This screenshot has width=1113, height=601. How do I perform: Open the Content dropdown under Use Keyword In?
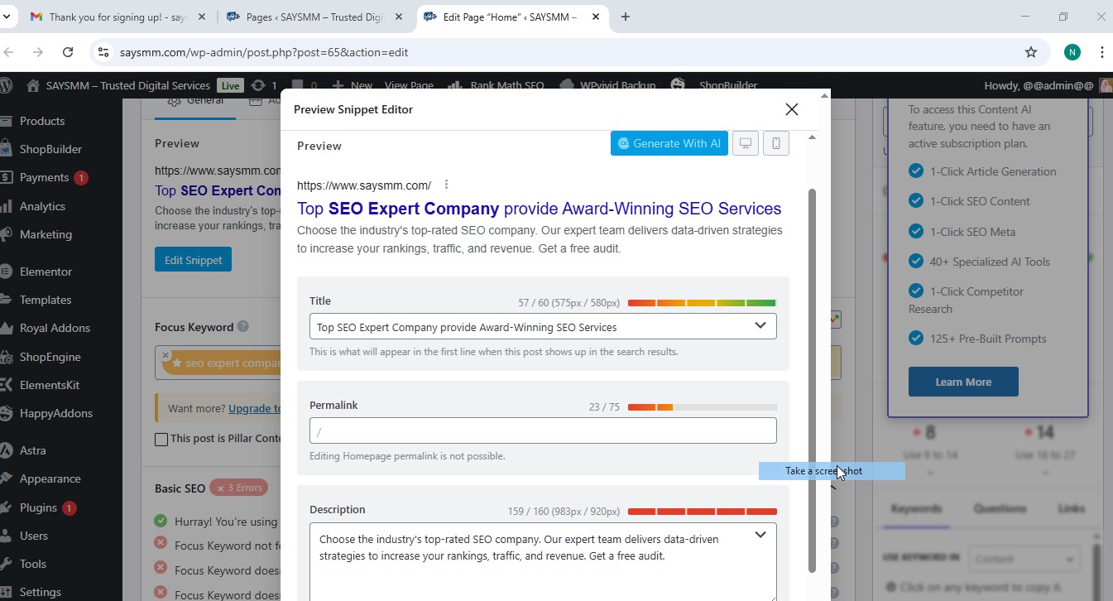[x=1024, y=558]
